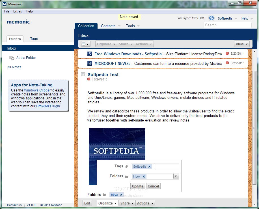Viewport: 259px width, 209px height.
Task: Click red marker on Free Windows Downloads row
Action: (x=227, y=53)
